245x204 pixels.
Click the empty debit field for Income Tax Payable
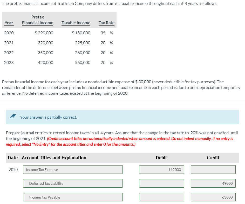pyautogui.click(x=161, y=197)
